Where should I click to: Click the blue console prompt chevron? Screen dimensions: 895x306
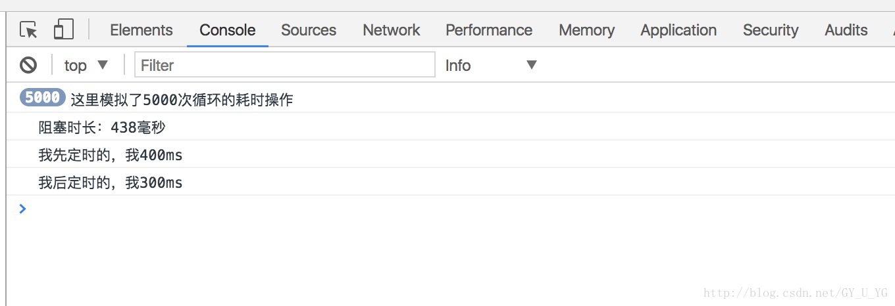pos(23,209)
